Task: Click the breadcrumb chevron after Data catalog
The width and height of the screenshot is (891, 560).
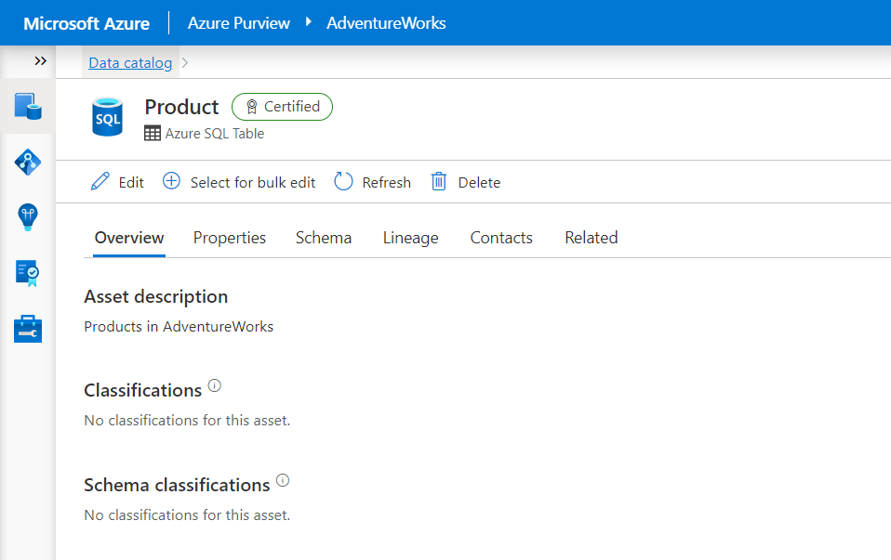Action: (x=185, y=63)
